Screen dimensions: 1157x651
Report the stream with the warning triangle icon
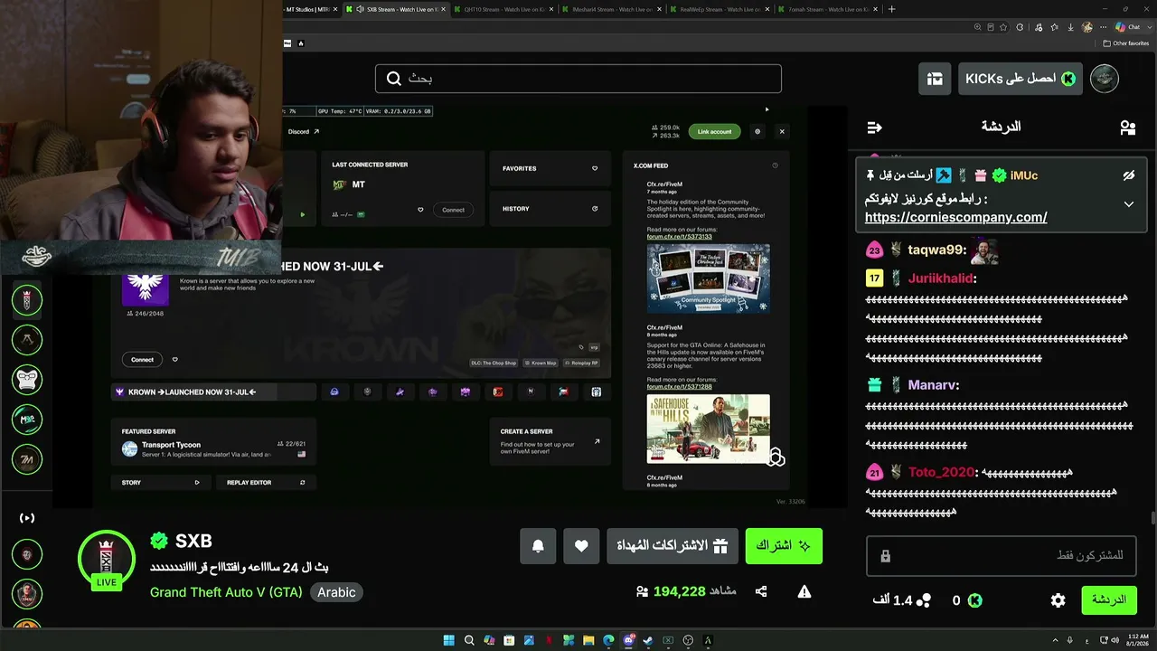pyautogui.click(x=804, y=591)
